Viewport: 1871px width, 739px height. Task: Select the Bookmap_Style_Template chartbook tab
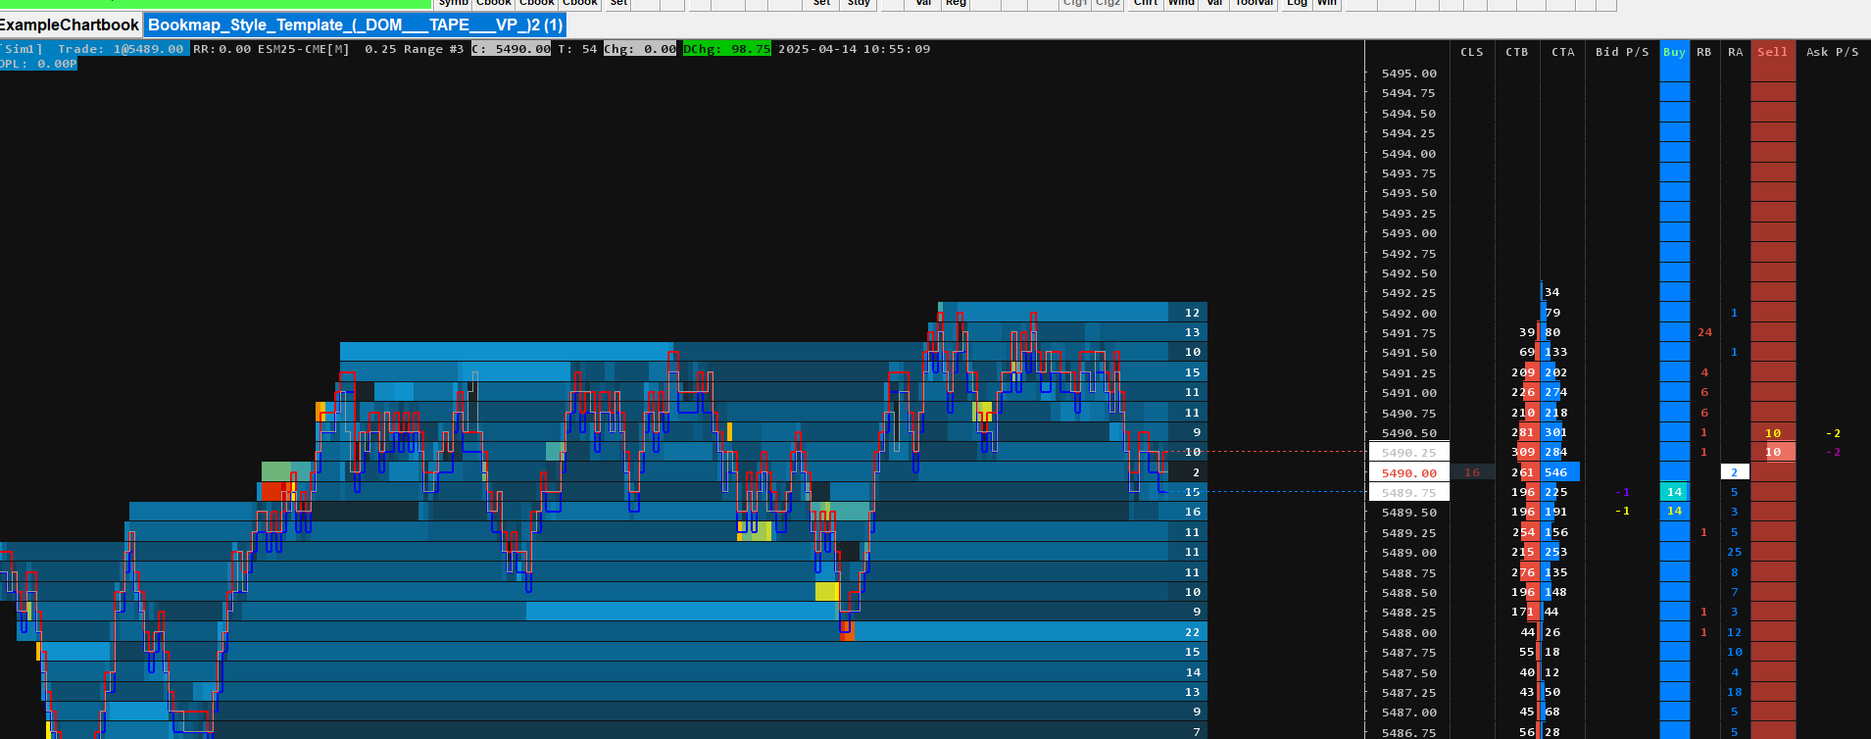click(356, 25)
